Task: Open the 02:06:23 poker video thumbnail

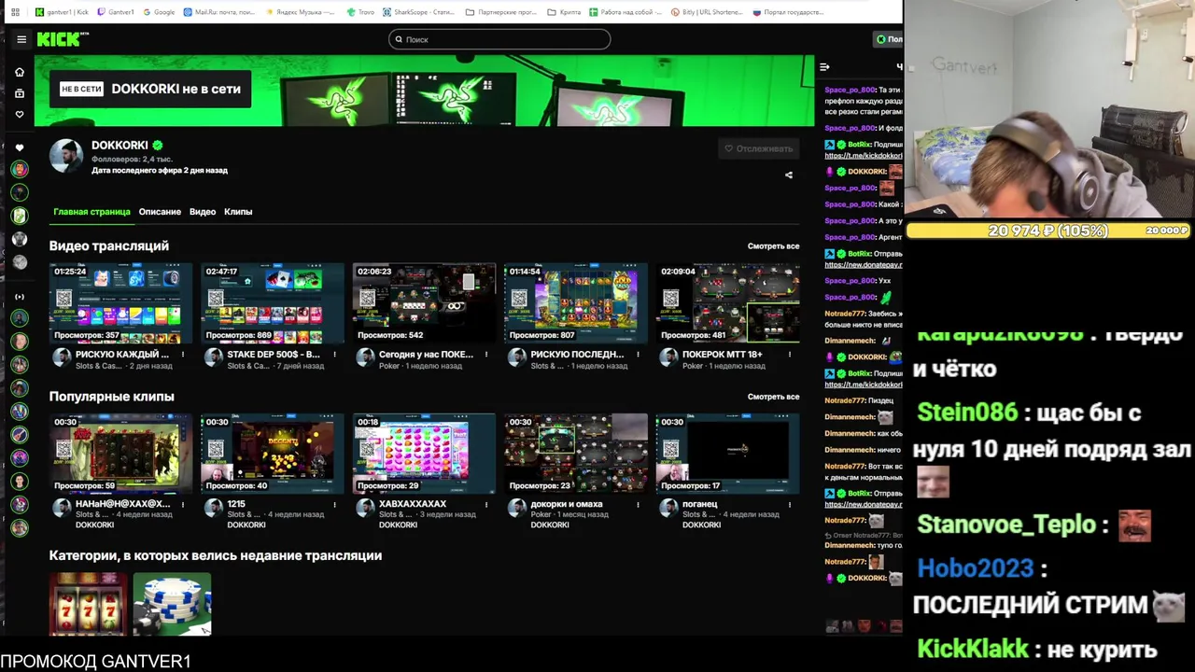Action: [x=424, y=303]
